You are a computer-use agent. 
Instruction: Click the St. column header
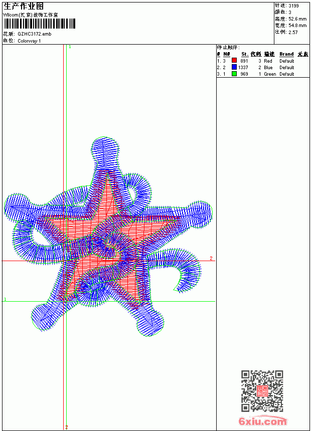tap(245, 54)
